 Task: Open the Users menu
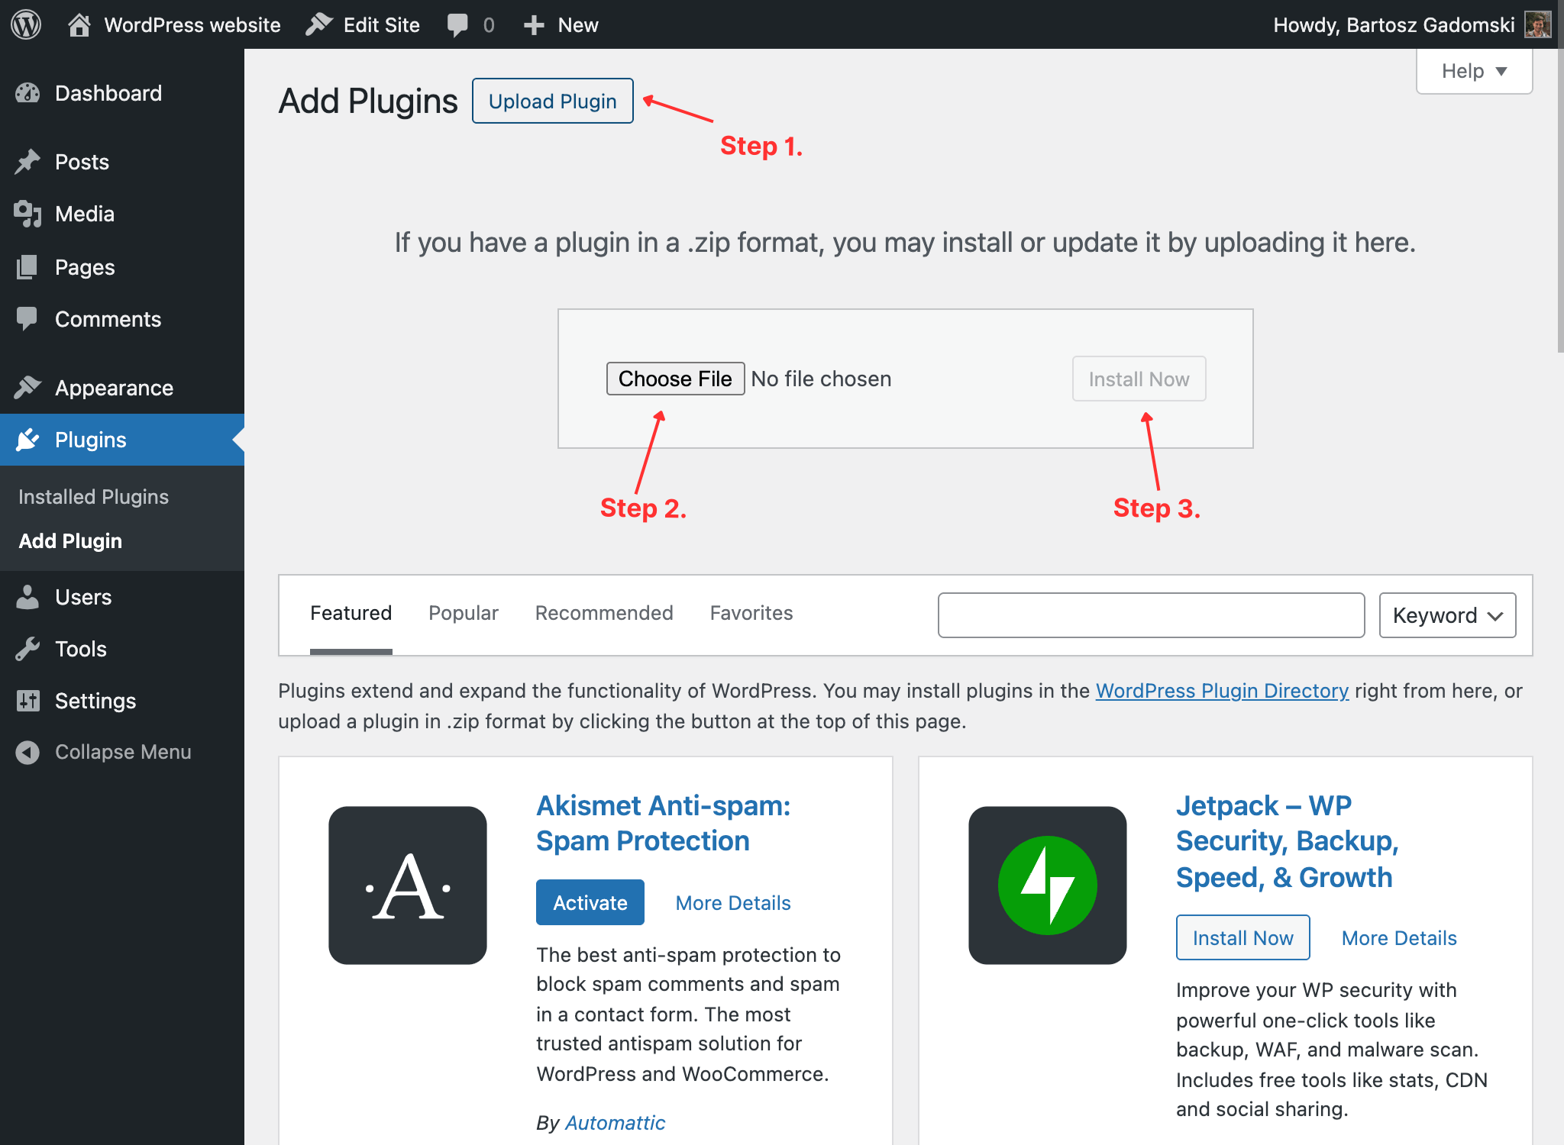[122, 597]
